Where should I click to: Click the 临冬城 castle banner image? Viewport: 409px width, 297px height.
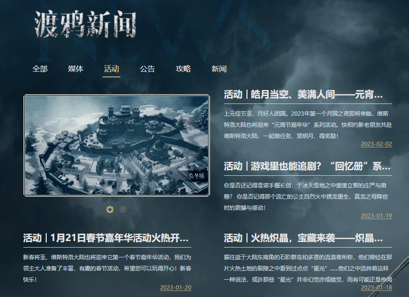click(117, 145)
